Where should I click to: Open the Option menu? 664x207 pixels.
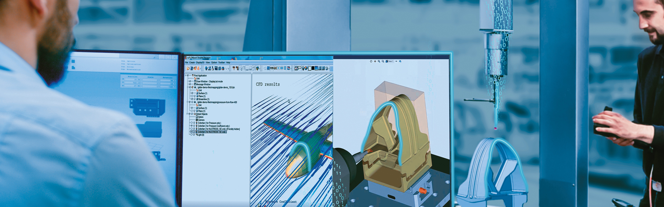click(x=214, y=63)
